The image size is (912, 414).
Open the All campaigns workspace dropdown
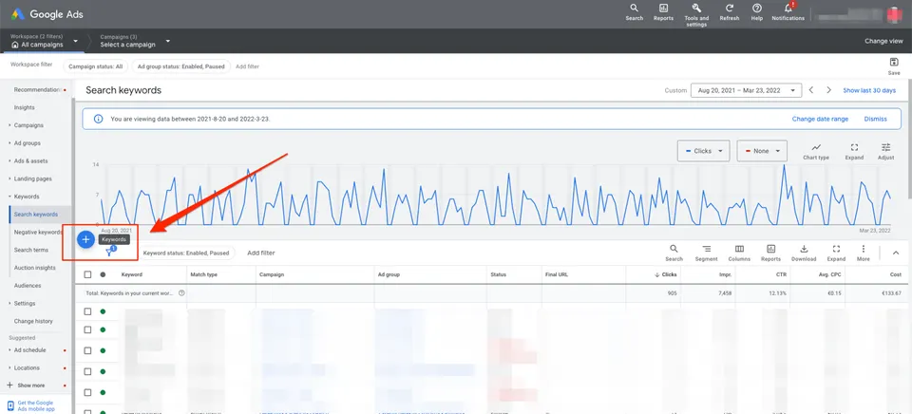pyautogui.click(x=45, y=41)
